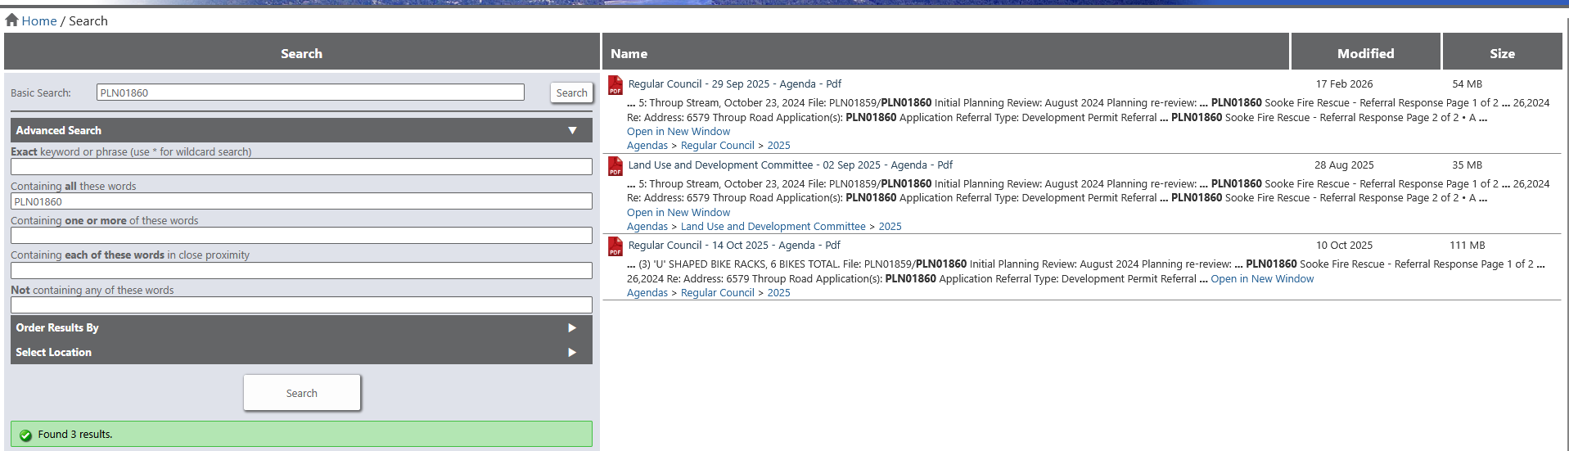
Task: Click Regular Council breadcrumb under 14 Oct 2025 result
Action: click(718, 292)
